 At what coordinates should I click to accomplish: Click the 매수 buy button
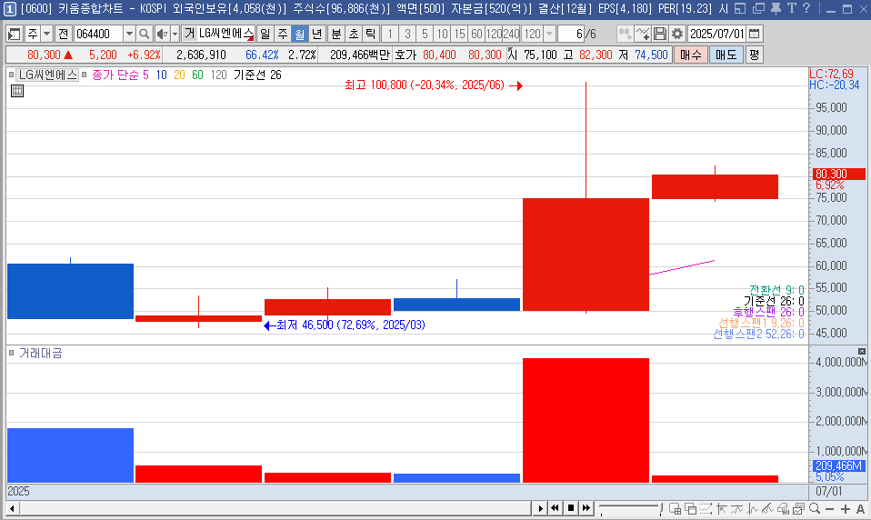691,55
